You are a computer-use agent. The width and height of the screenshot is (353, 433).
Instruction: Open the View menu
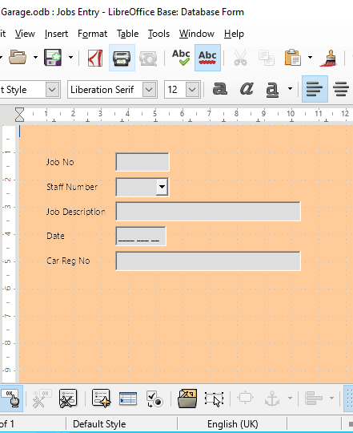coord(25,34)
